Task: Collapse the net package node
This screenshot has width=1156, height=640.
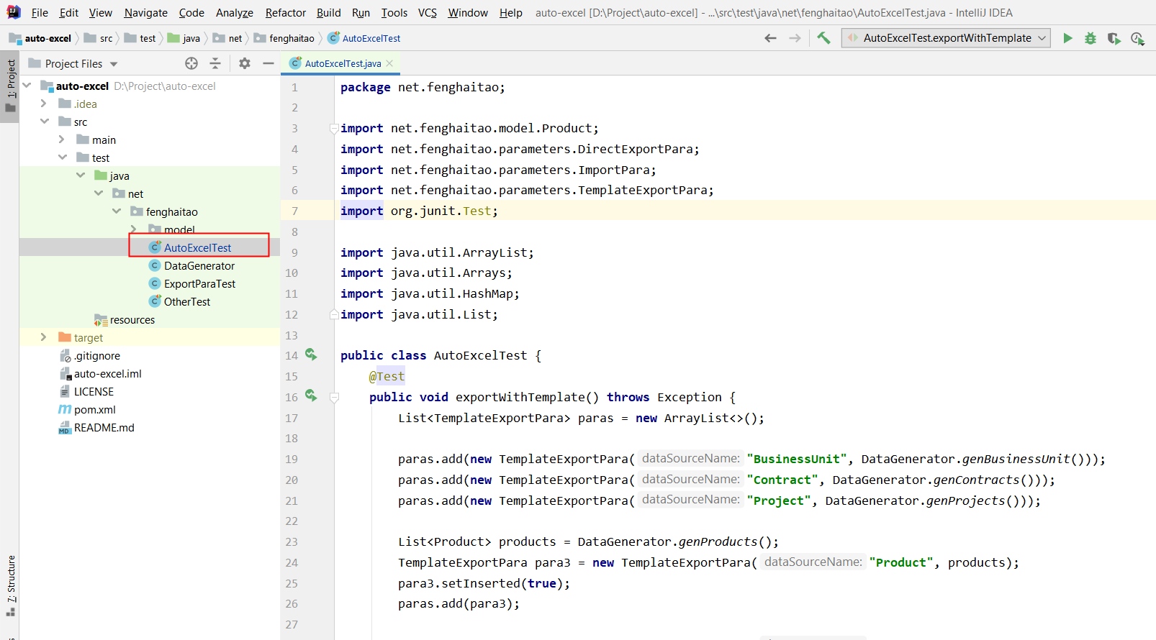Action: (x=99, y=193)
